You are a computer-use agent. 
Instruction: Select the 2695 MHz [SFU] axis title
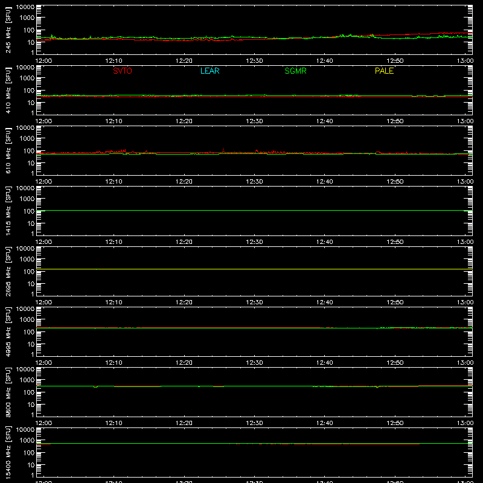point(8,271)
